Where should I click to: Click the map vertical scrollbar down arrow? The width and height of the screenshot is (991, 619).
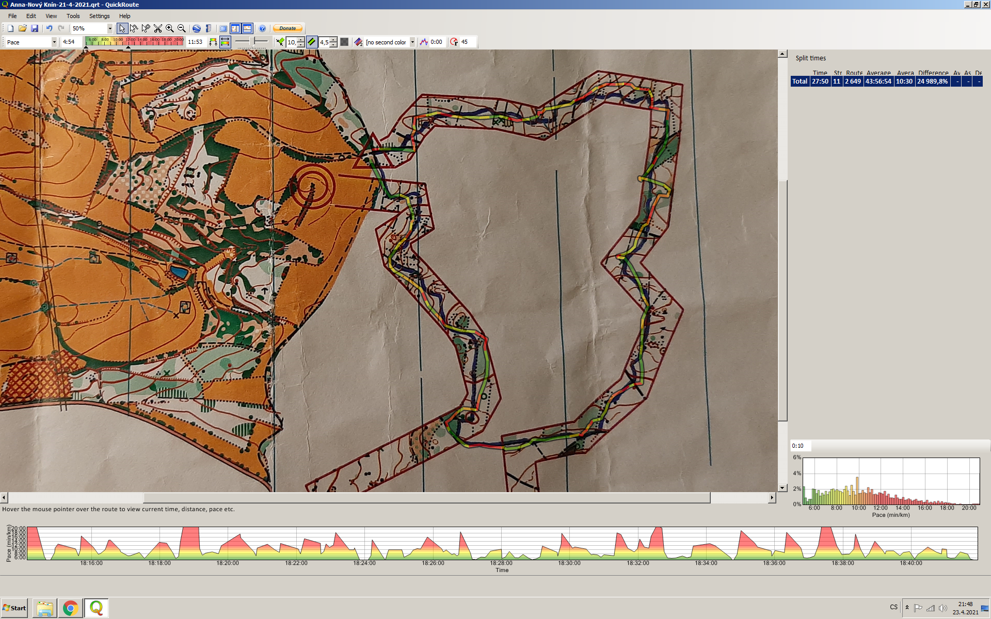pyautogui.click(x=782, y=487)
